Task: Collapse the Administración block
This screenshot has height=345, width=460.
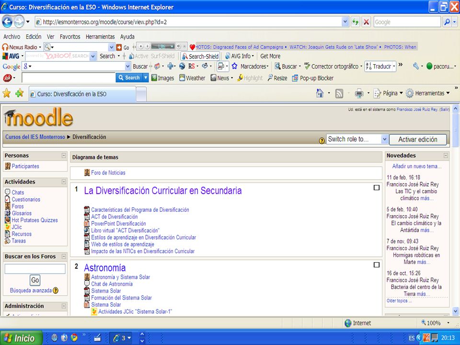Action: (64, 306)
